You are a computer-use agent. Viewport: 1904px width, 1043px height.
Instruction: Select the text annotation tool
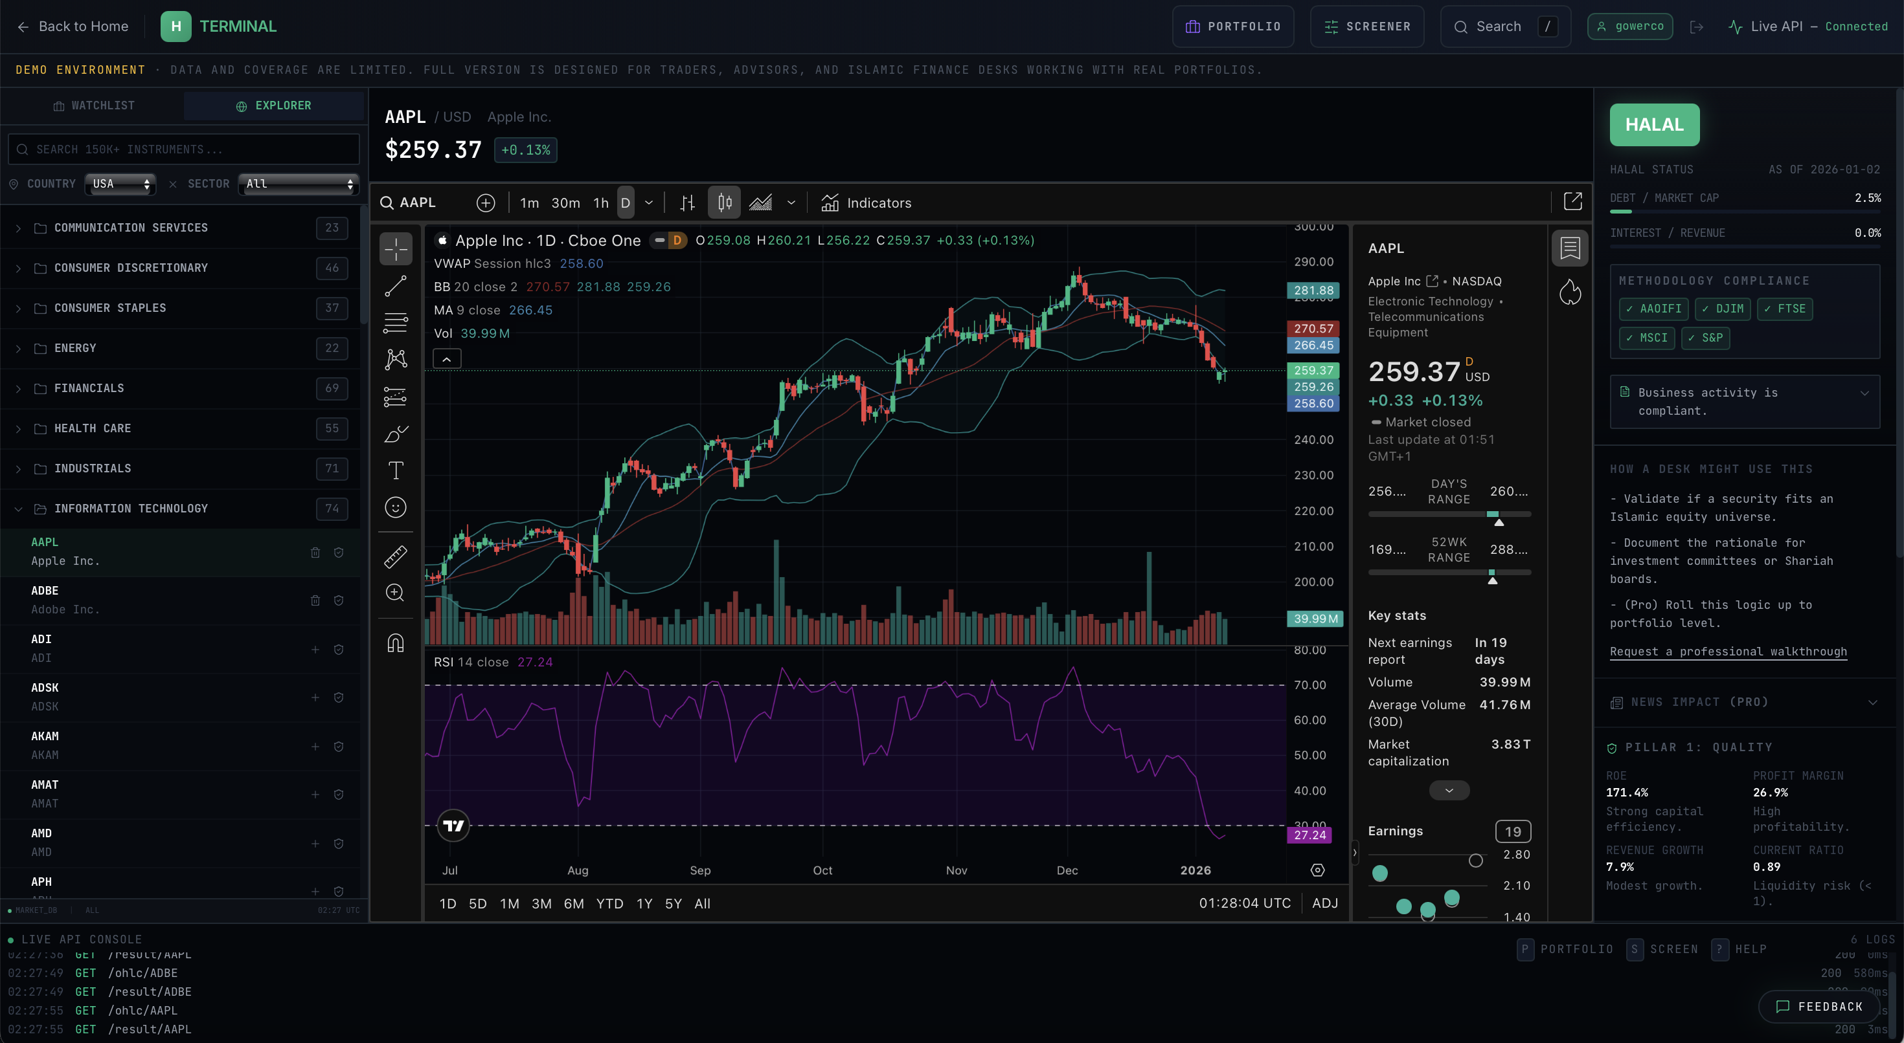tap(396, 470)
